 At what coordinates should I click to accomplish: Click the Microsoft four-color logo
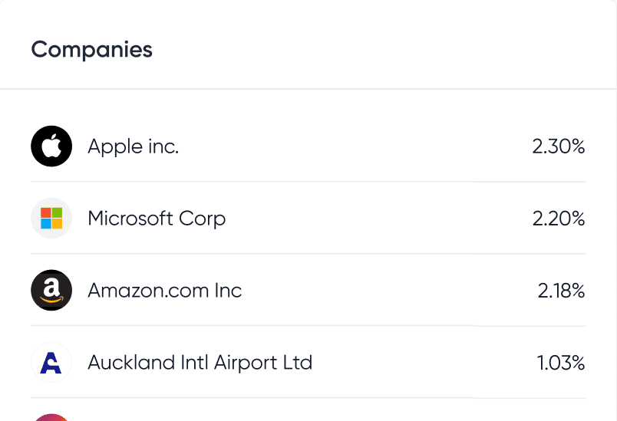click(x=51, y=218)
